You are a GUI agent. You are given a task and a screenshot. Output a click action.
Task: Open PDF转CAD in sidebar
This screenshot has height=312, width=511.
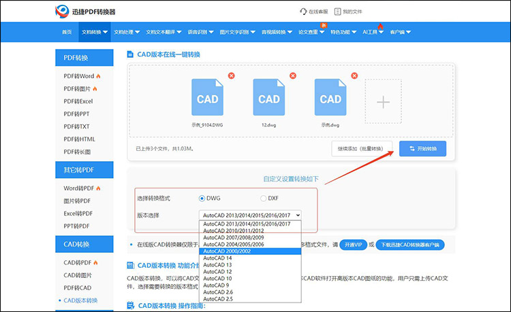click(78, 288)
